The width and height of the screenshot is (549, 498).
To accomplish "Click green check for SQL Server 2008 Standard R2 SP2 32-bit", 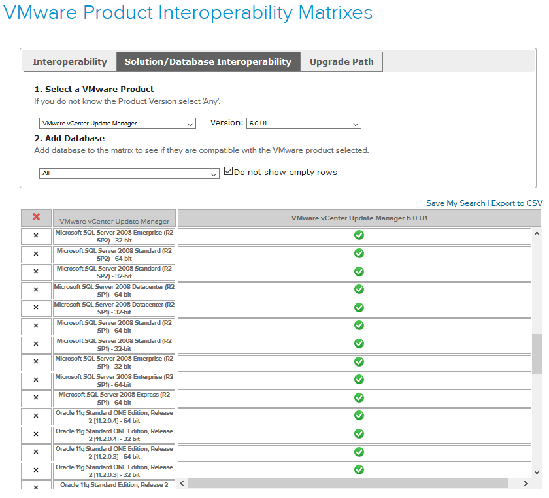I will (x=359, y=271).
